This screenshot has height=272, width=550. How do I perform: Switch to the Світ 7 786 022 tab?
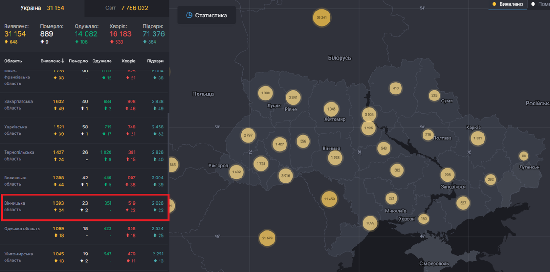[127, 8]
